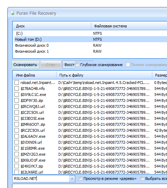
Task: Check the rsload.net.Inpaint file checkbox
Action: (x=16, y=83)
